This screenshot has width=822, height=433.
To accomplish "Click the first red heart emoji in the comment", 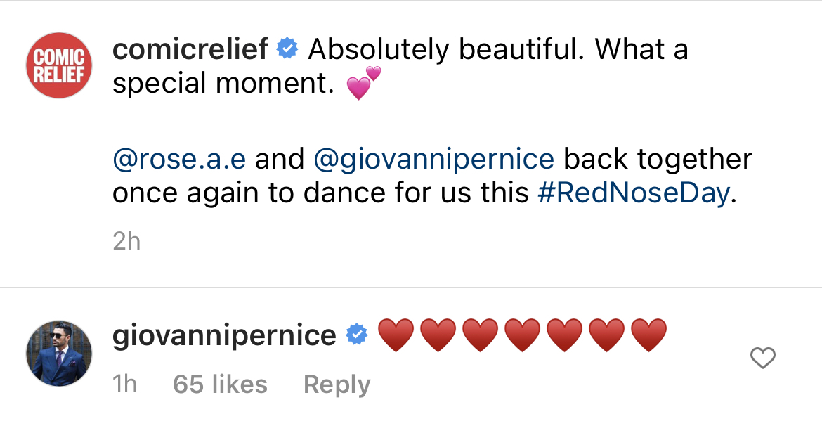I will [397, 335].
